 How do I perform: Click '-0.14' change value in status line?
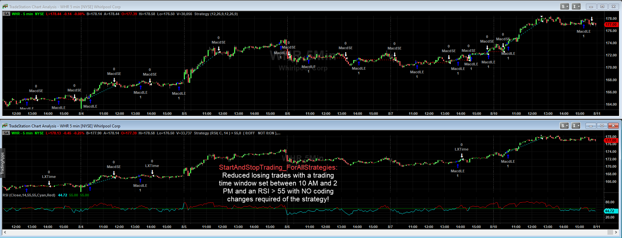pos(67,14)
